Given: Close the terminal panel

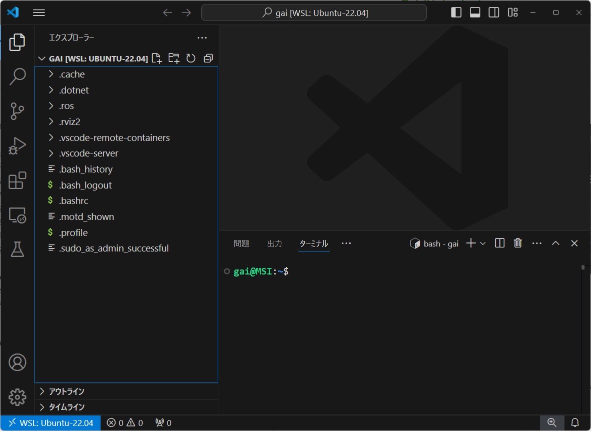Looking at the screenshot, I should point(574,243).
